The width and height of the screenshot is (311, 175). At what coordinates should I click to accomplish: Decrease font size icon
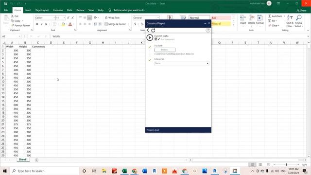(x=72, y=17)
